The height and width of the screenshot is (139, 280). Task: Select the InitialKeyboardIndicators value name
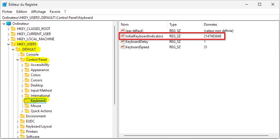[x=144, y=36]
